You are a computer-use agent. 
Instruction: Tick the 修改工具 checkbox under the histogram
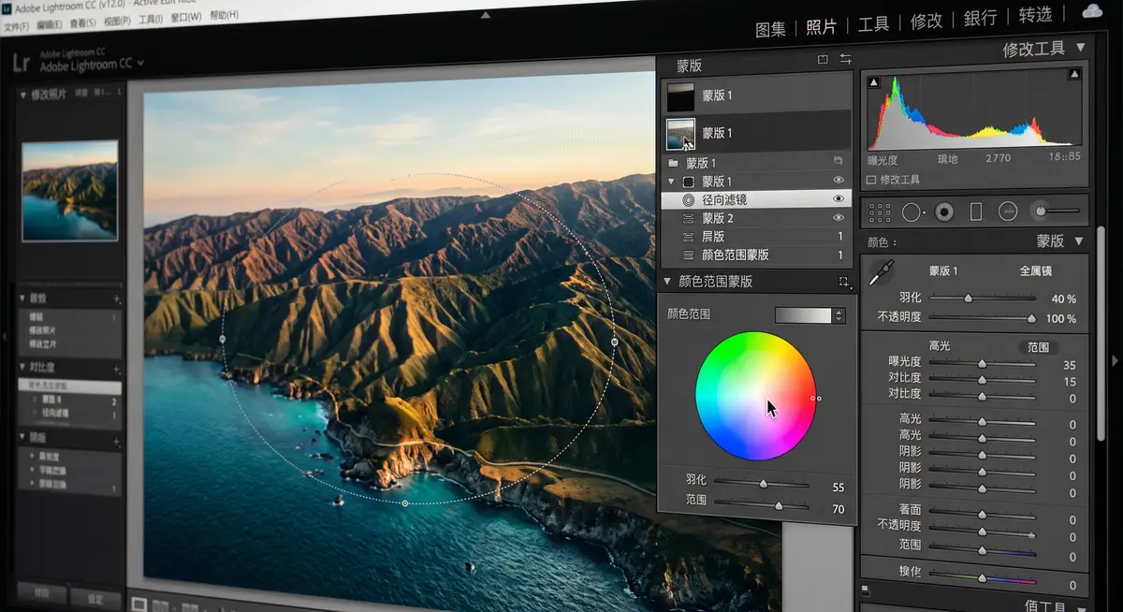tap(871, 179)
